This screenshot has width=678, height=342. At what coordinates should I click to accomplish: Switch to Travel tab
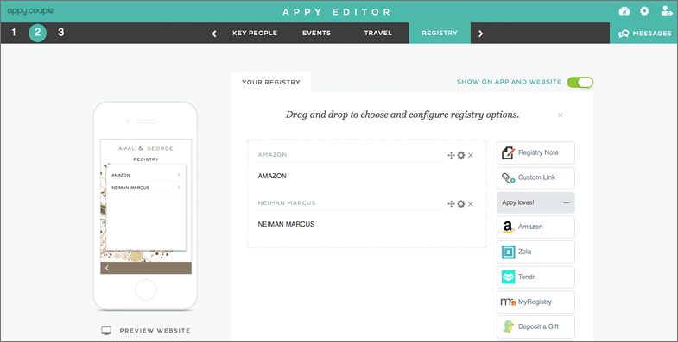(x=378, y=34)
